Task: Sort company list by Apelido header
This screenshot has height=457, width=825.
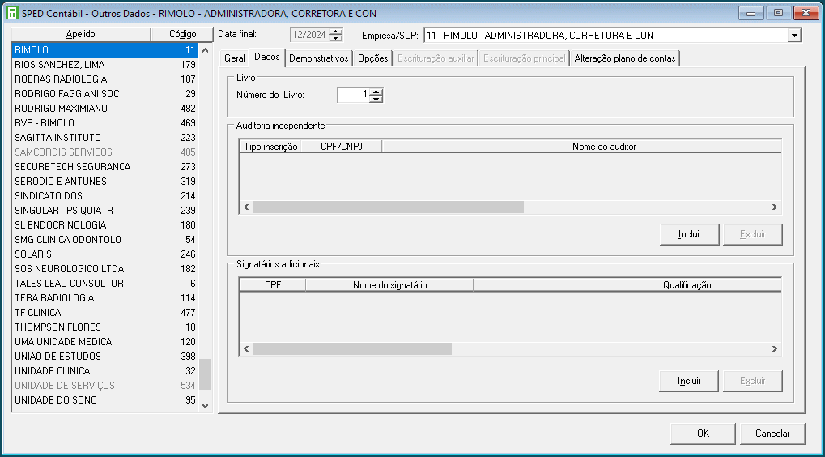Action: pyautogui.click(x=80, y=34)
